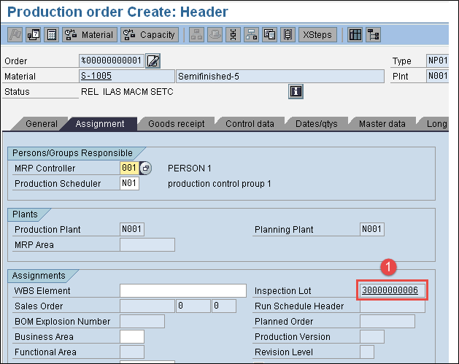This screenshot has height=364, width=459.
Task: Click the Production Scheduler field N01
Action: click(x=129, y=184)
